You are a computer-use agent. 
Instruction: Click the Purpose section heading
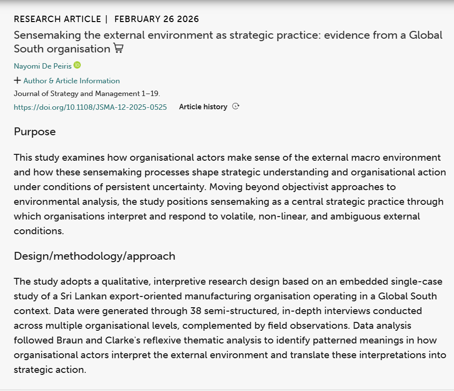tap(34, 131)
